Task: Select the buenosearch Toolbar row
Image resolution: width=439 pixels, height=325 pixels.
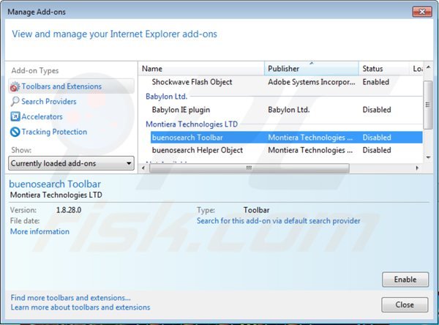Action: point(286,138)
